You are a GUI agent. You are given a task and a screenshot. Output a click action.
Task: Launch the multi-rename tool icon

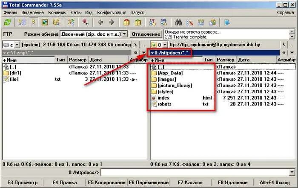click(x=190, y=23)
